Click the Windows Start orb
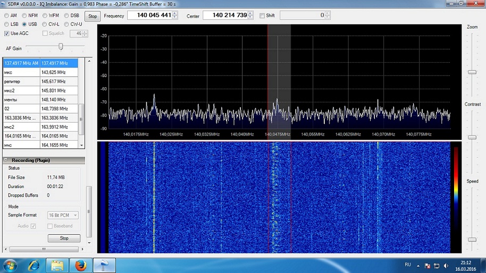 (10, 265)
